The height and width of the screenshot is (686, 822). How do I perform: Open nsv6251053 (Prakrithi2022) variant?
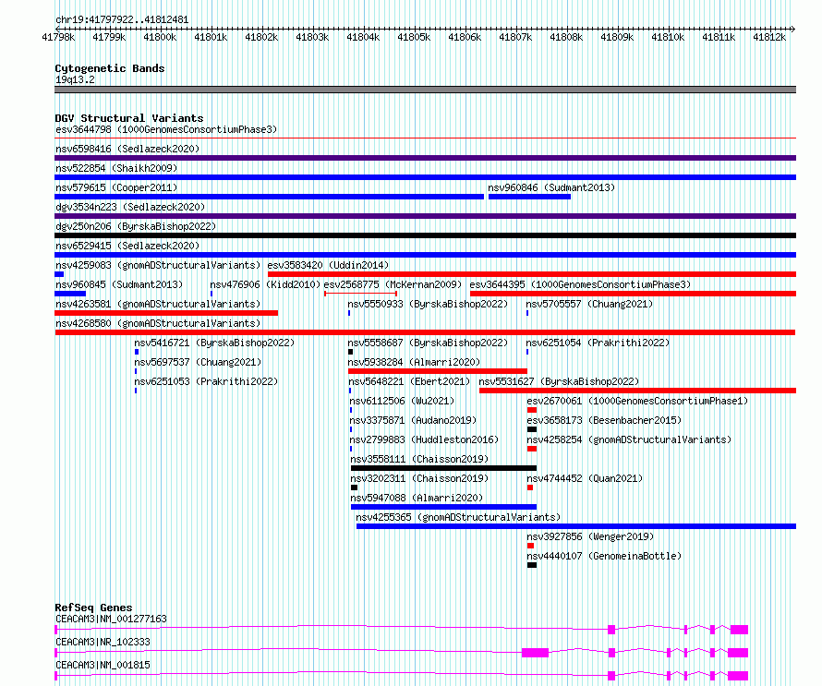[206, 381]
